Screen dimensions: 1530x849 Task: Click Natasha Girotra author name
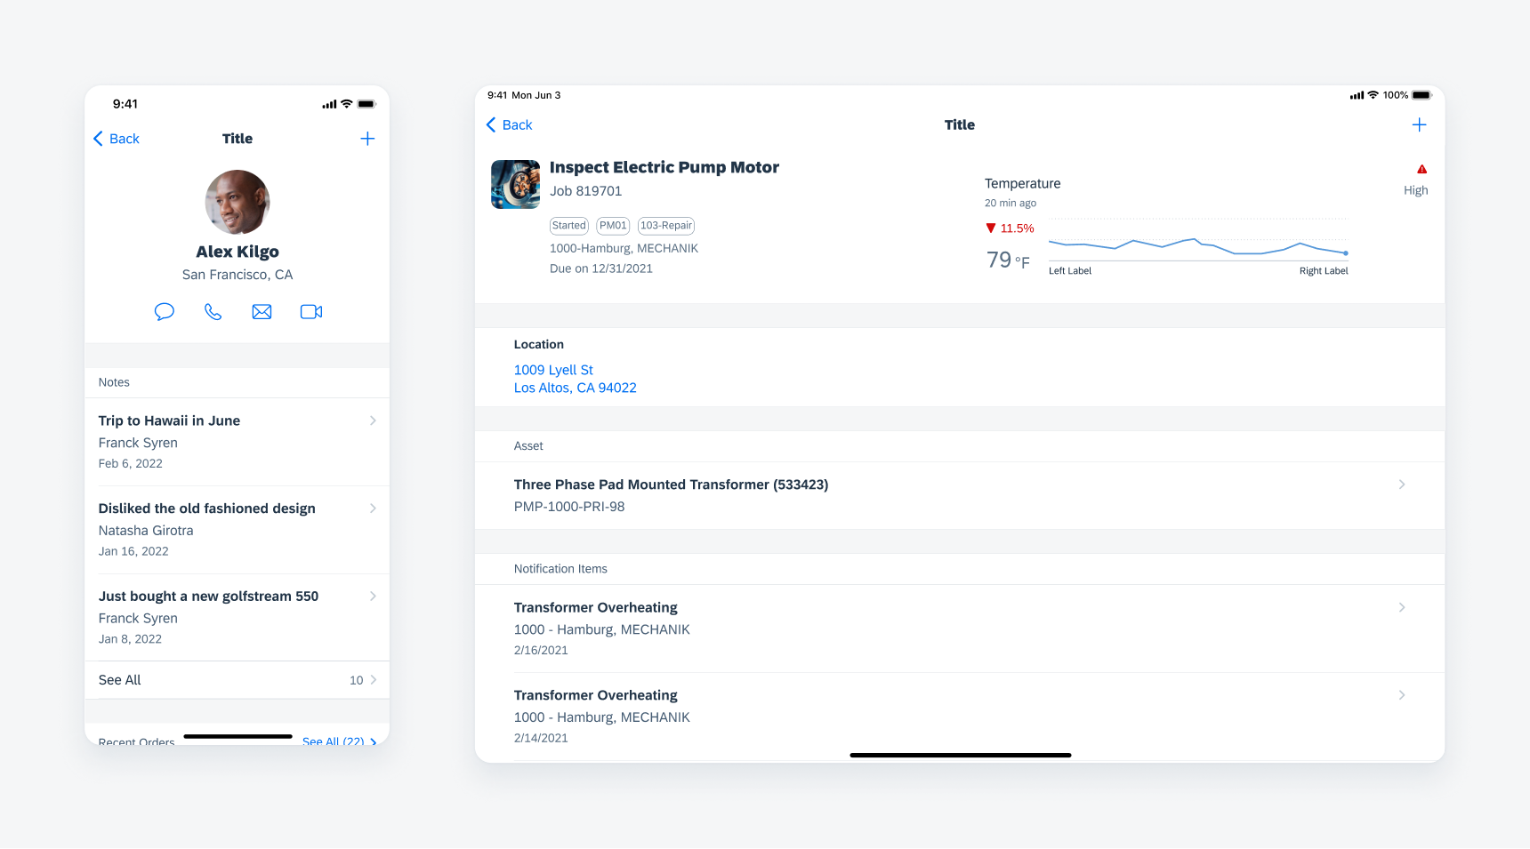click(146, 531)
